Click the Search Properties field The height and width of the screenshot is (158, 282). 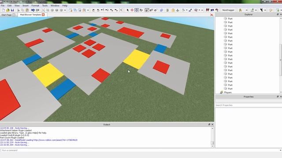click(x=249, y=105)
